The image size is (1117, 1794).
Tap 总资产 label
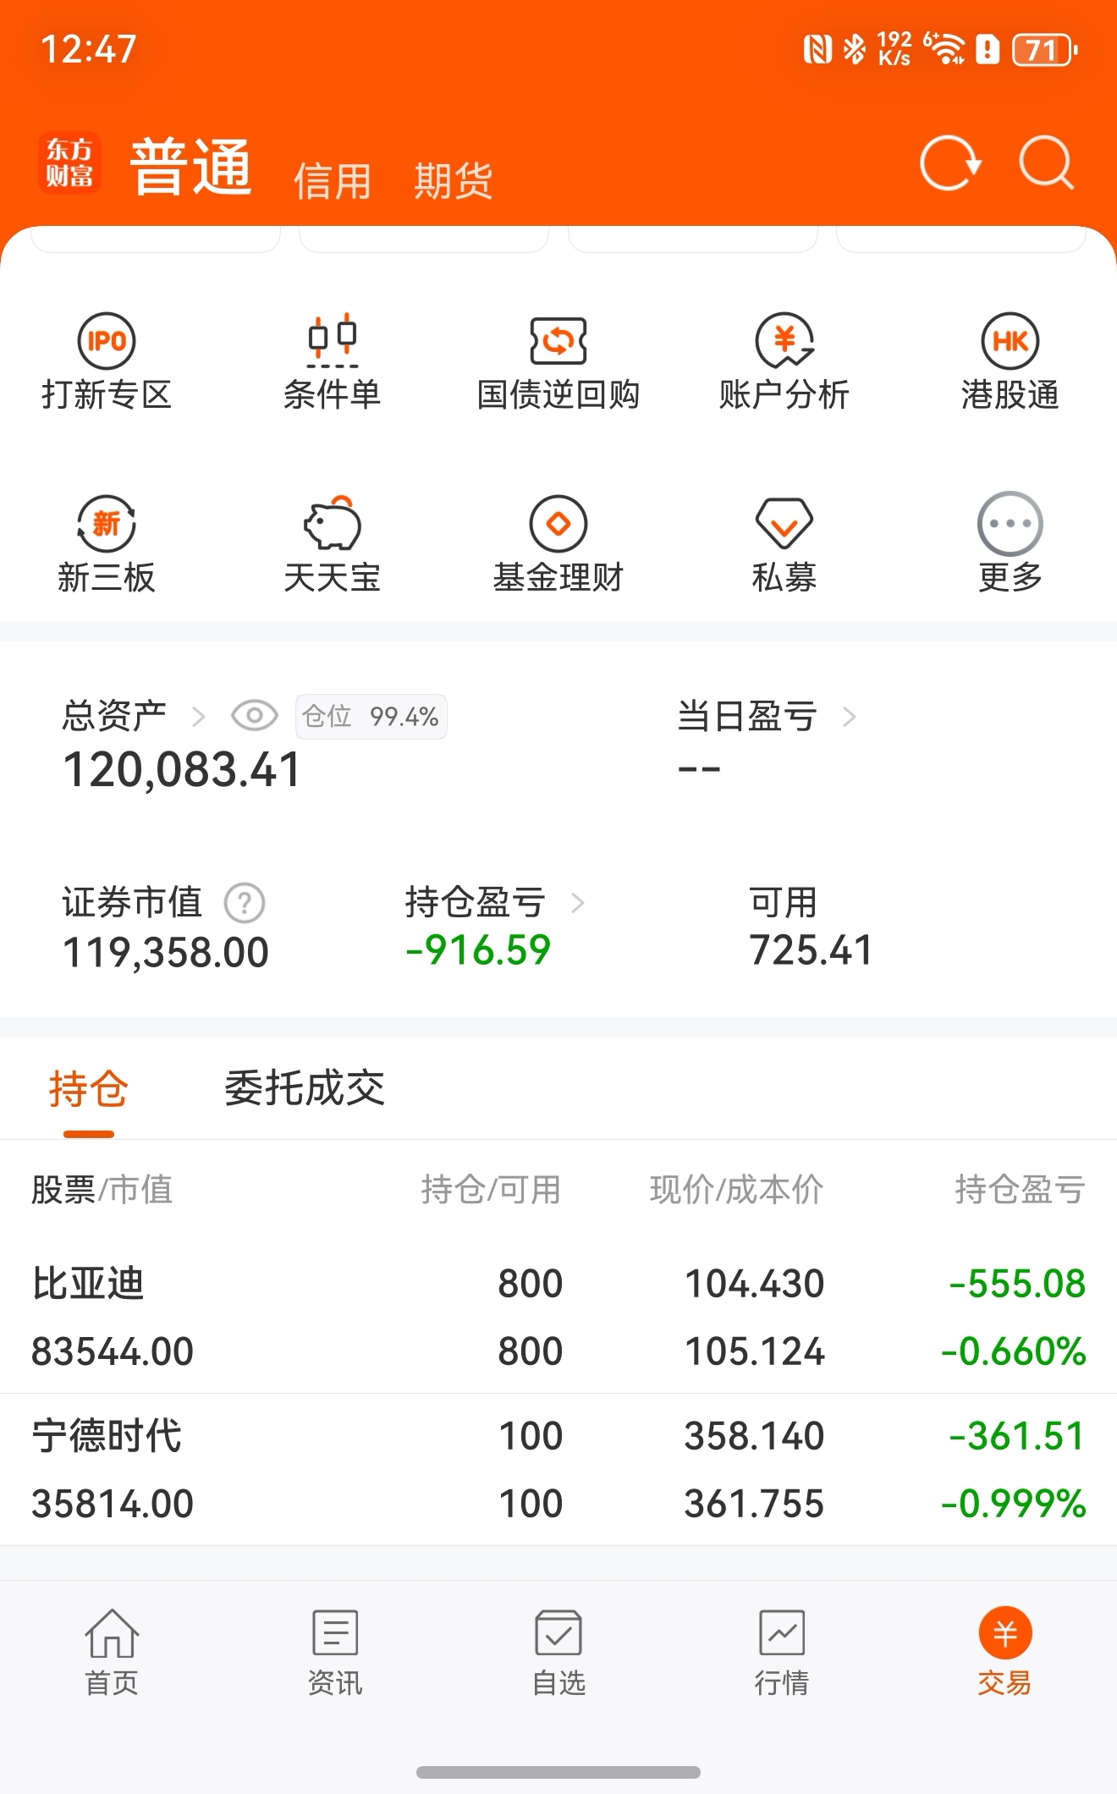tap(114, 716)
